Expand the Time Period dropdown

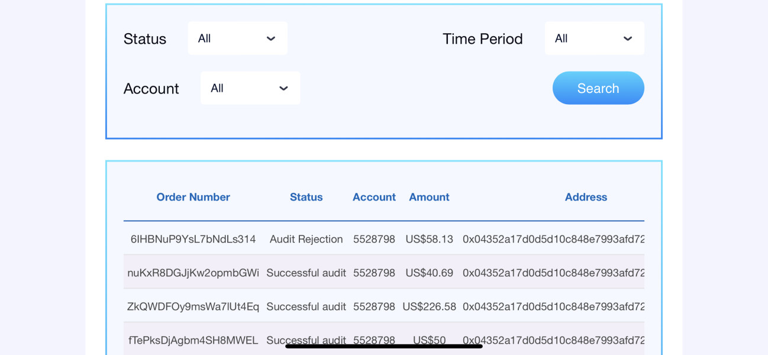coord(594,38)
